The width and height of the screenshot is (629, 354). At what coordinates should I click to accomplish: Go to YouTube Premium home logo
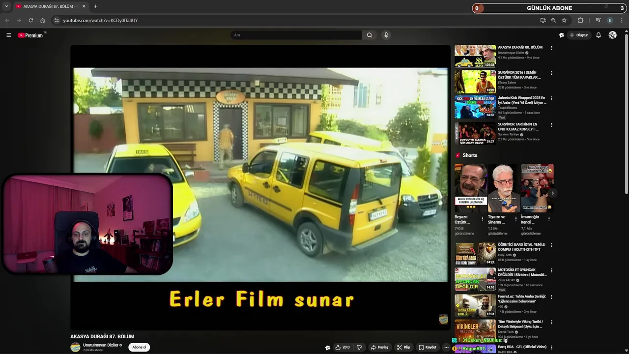click(31, 35)
